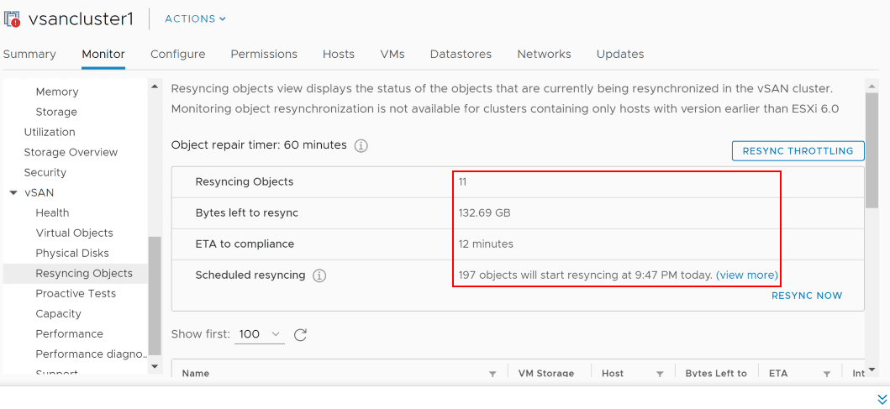Click sidebar scrollbar down arrow
Image resolution: width=890 pixels, height=409 pixels.
[x=154, y=366]
